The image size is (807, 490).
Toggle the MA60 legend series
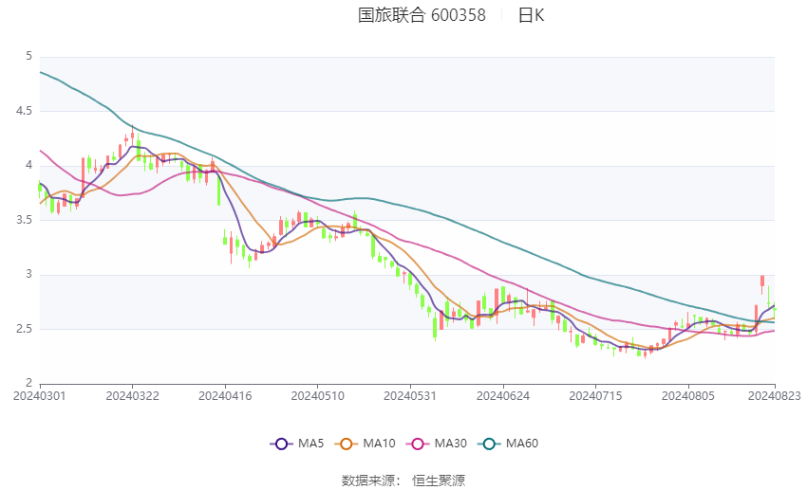508,444
